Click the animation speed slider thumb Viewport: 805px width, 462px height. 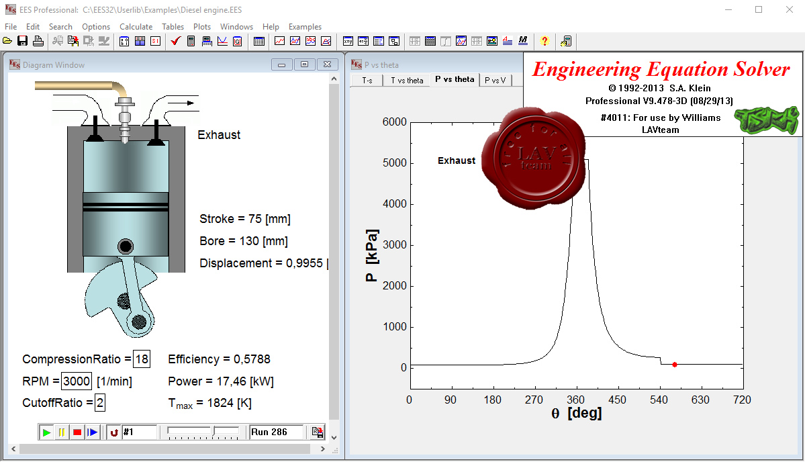214,432
